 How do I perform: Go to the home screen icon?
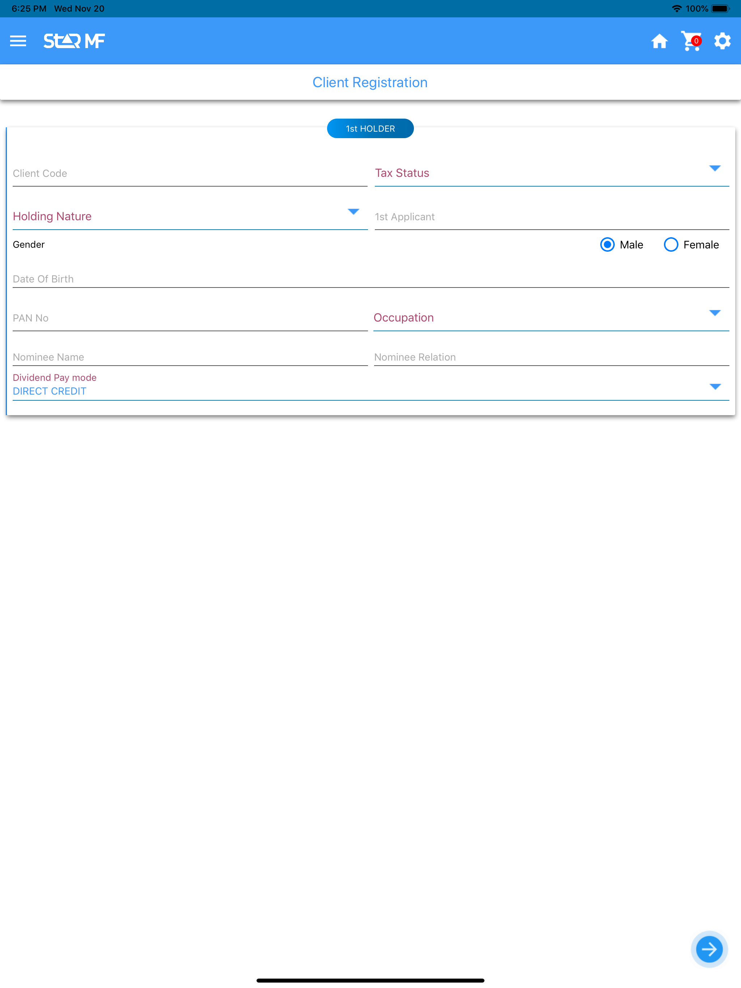click(659, 41)
